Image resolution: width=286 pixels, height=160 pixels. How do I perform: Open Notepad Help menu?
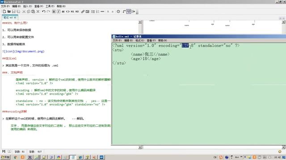point(163,40)
